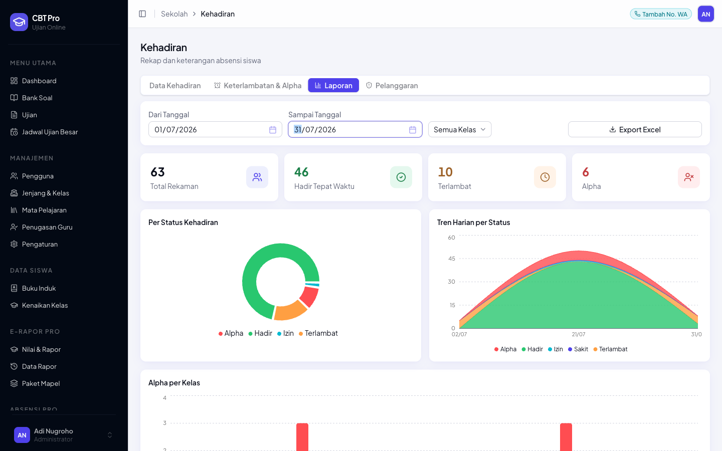Viewport: 722px width, 451px height.
Task: Expand the Adi Nugroho account menu chevron
Action: pos(110,435)
